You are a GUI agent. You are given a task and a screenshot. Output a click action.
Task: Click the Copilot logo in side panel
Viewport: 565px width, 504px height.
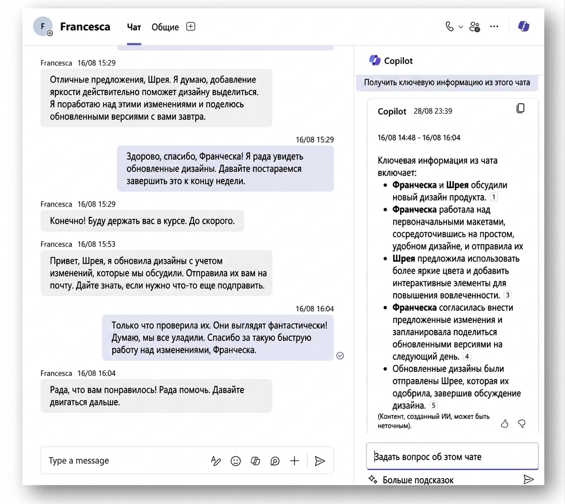[375, 60]
